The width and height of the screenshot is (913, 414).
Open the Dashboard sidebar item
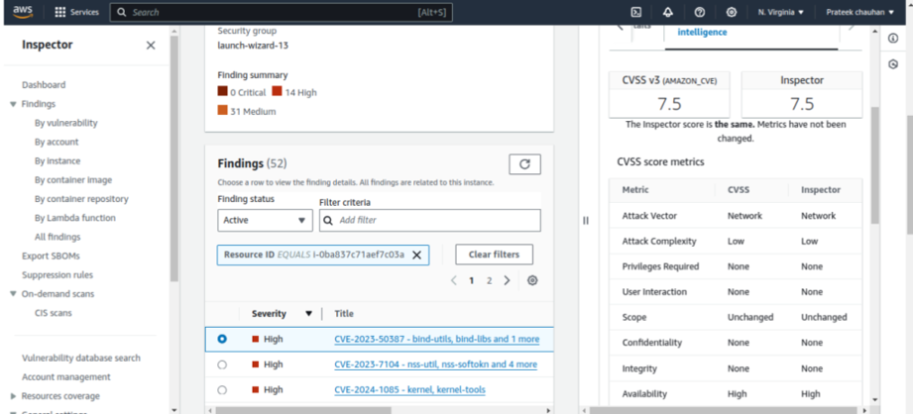click(44, 85)
